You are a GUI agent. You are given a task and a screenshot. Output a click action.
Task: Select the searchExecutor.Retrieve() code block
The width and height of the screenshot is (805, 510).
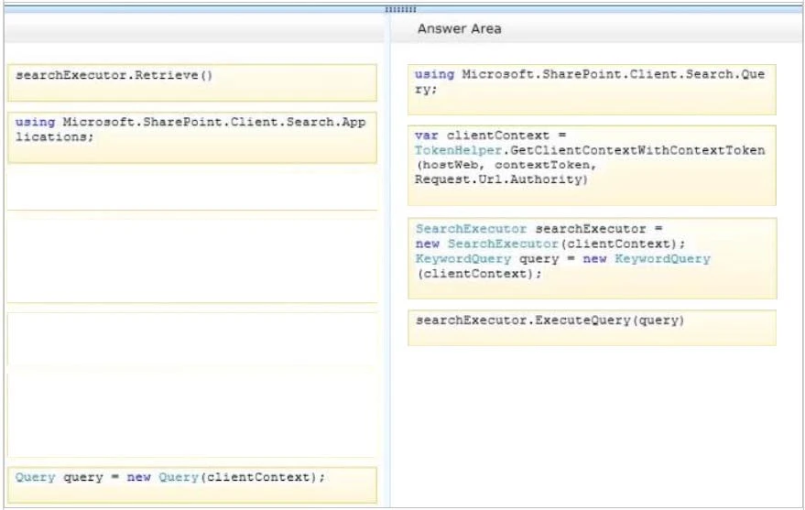point(191,82)
